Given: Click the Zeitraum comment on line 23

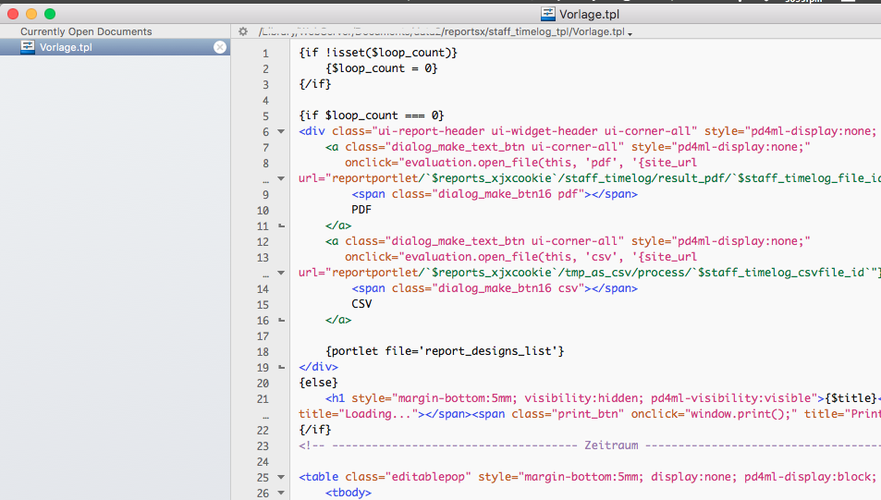Looking at the screenshot, I should tap(611, 445).
